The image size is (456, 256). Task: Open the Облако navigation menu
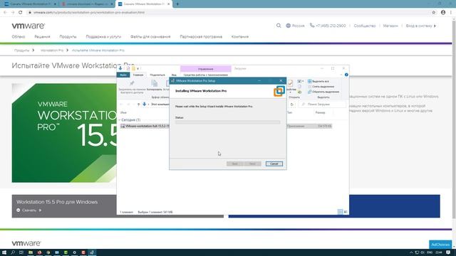coord(19,37)
